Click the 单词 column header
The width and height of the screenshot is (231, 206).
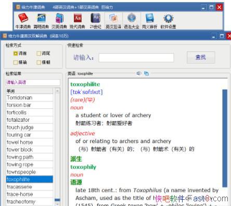(x=30, y=91)
